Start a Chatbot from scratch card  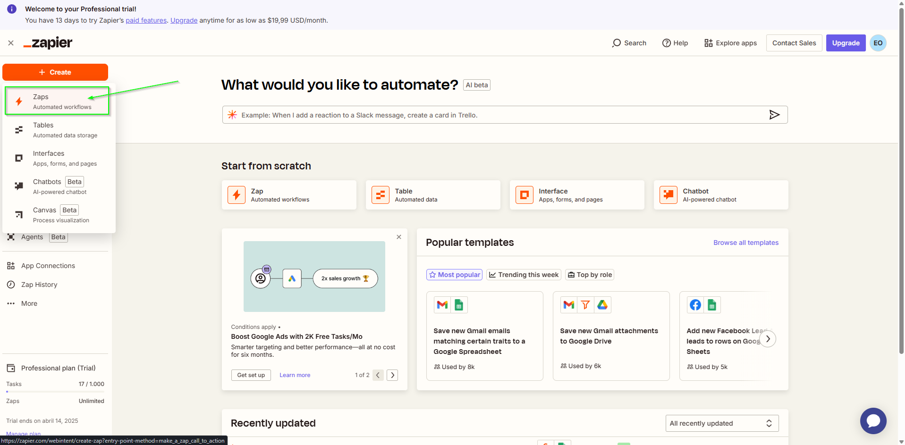pyautogui.click(x=721, y=195)
